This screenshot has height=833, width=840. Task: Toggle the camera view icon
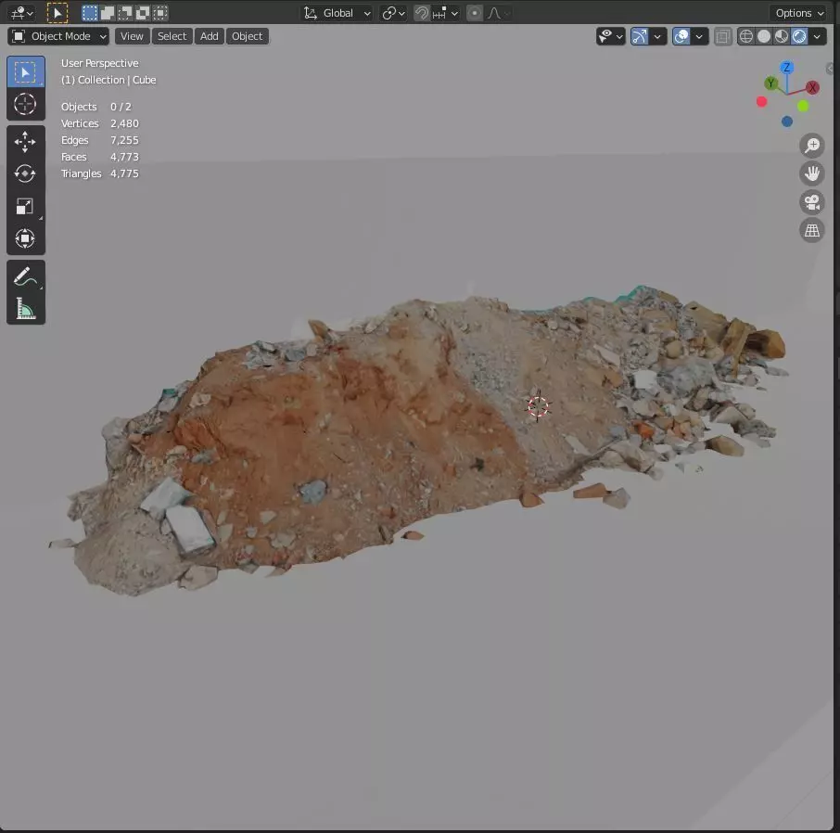811,202
